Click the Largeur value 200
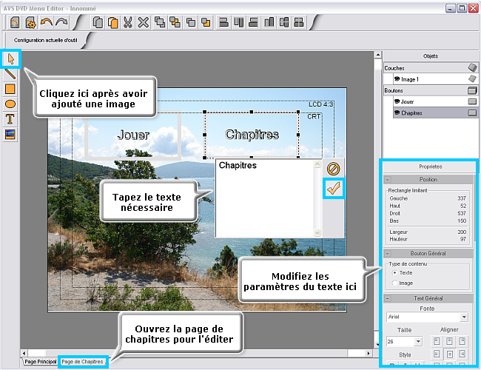The width and height of the screenshot is (481, 370). pos(462,232)
